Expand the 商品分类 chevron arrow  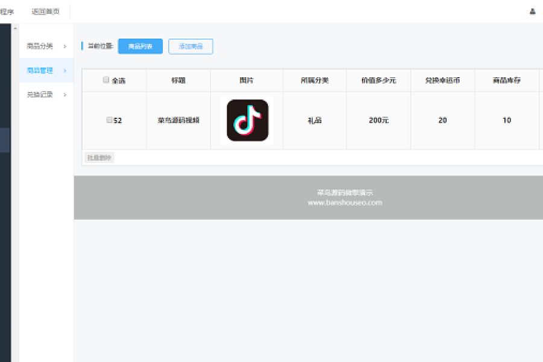click(65, 46)
